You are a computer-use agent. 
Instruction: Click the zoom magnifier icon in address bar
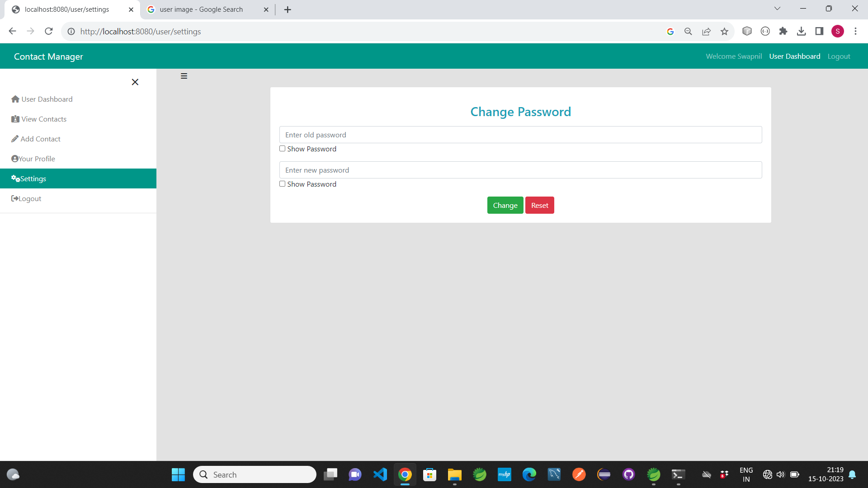pos(688,31)
